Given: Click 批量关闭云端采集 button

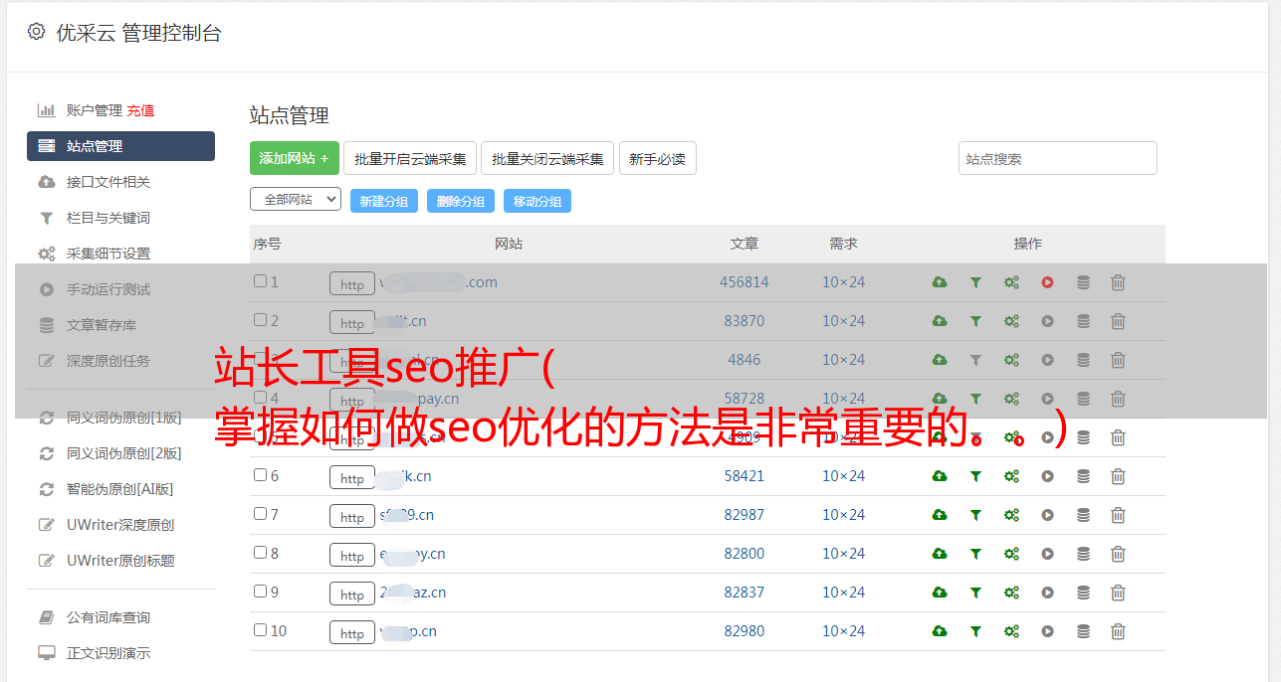Looking at the screenshot, I should 547,158.
